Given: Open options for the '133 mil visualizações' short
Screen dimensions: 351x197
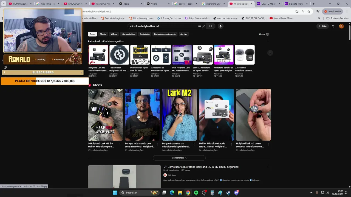Looking at the screenshot, I should (120, 144).
